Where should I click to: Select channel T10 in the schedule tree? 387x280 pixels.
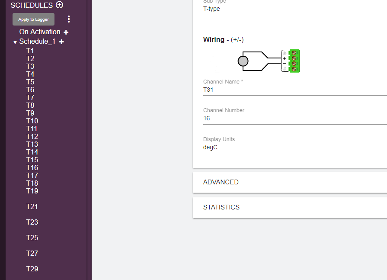pos(32,121)
